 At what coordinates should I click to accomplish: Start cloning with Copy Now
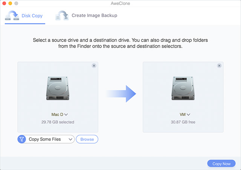click(x=221, y=164)
